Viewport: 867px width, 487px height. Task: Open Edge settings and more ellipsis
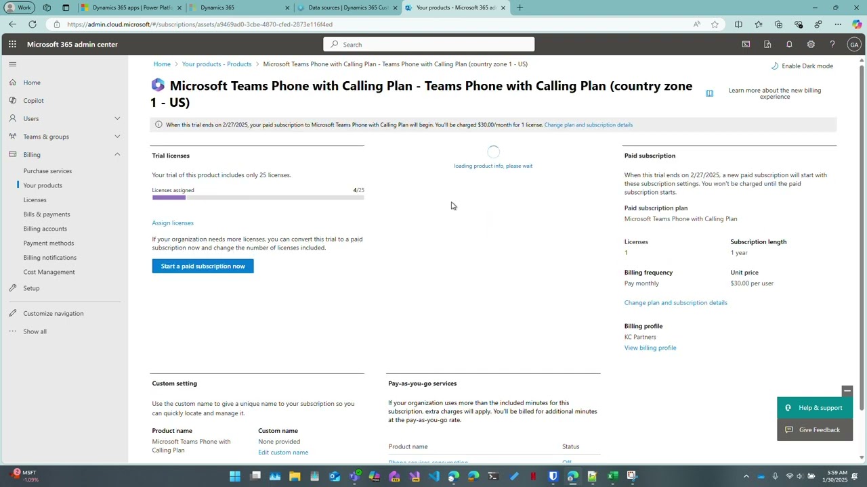(838, 24)
